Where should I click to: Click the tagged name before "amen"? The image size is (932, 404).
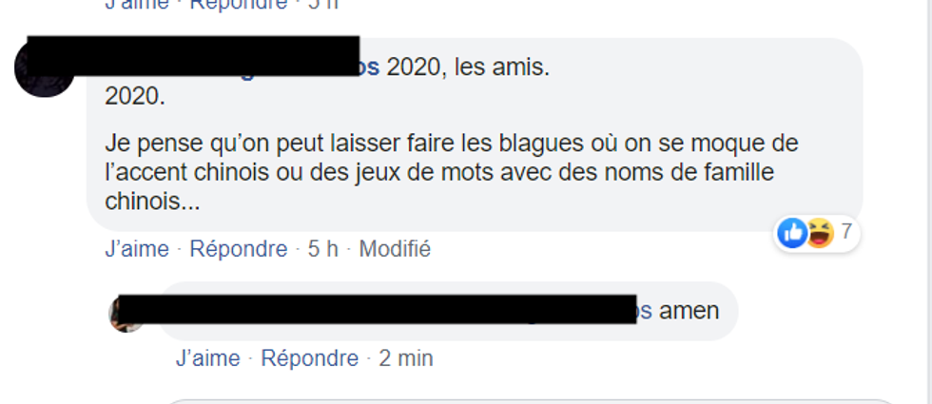pyautogui.click(x=645, y=311)
